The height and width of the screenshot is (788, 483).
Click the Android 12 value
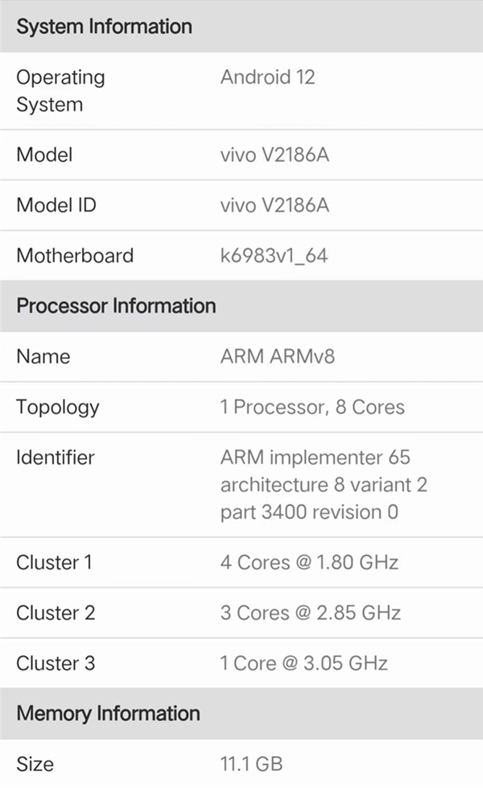pos(267,77)
